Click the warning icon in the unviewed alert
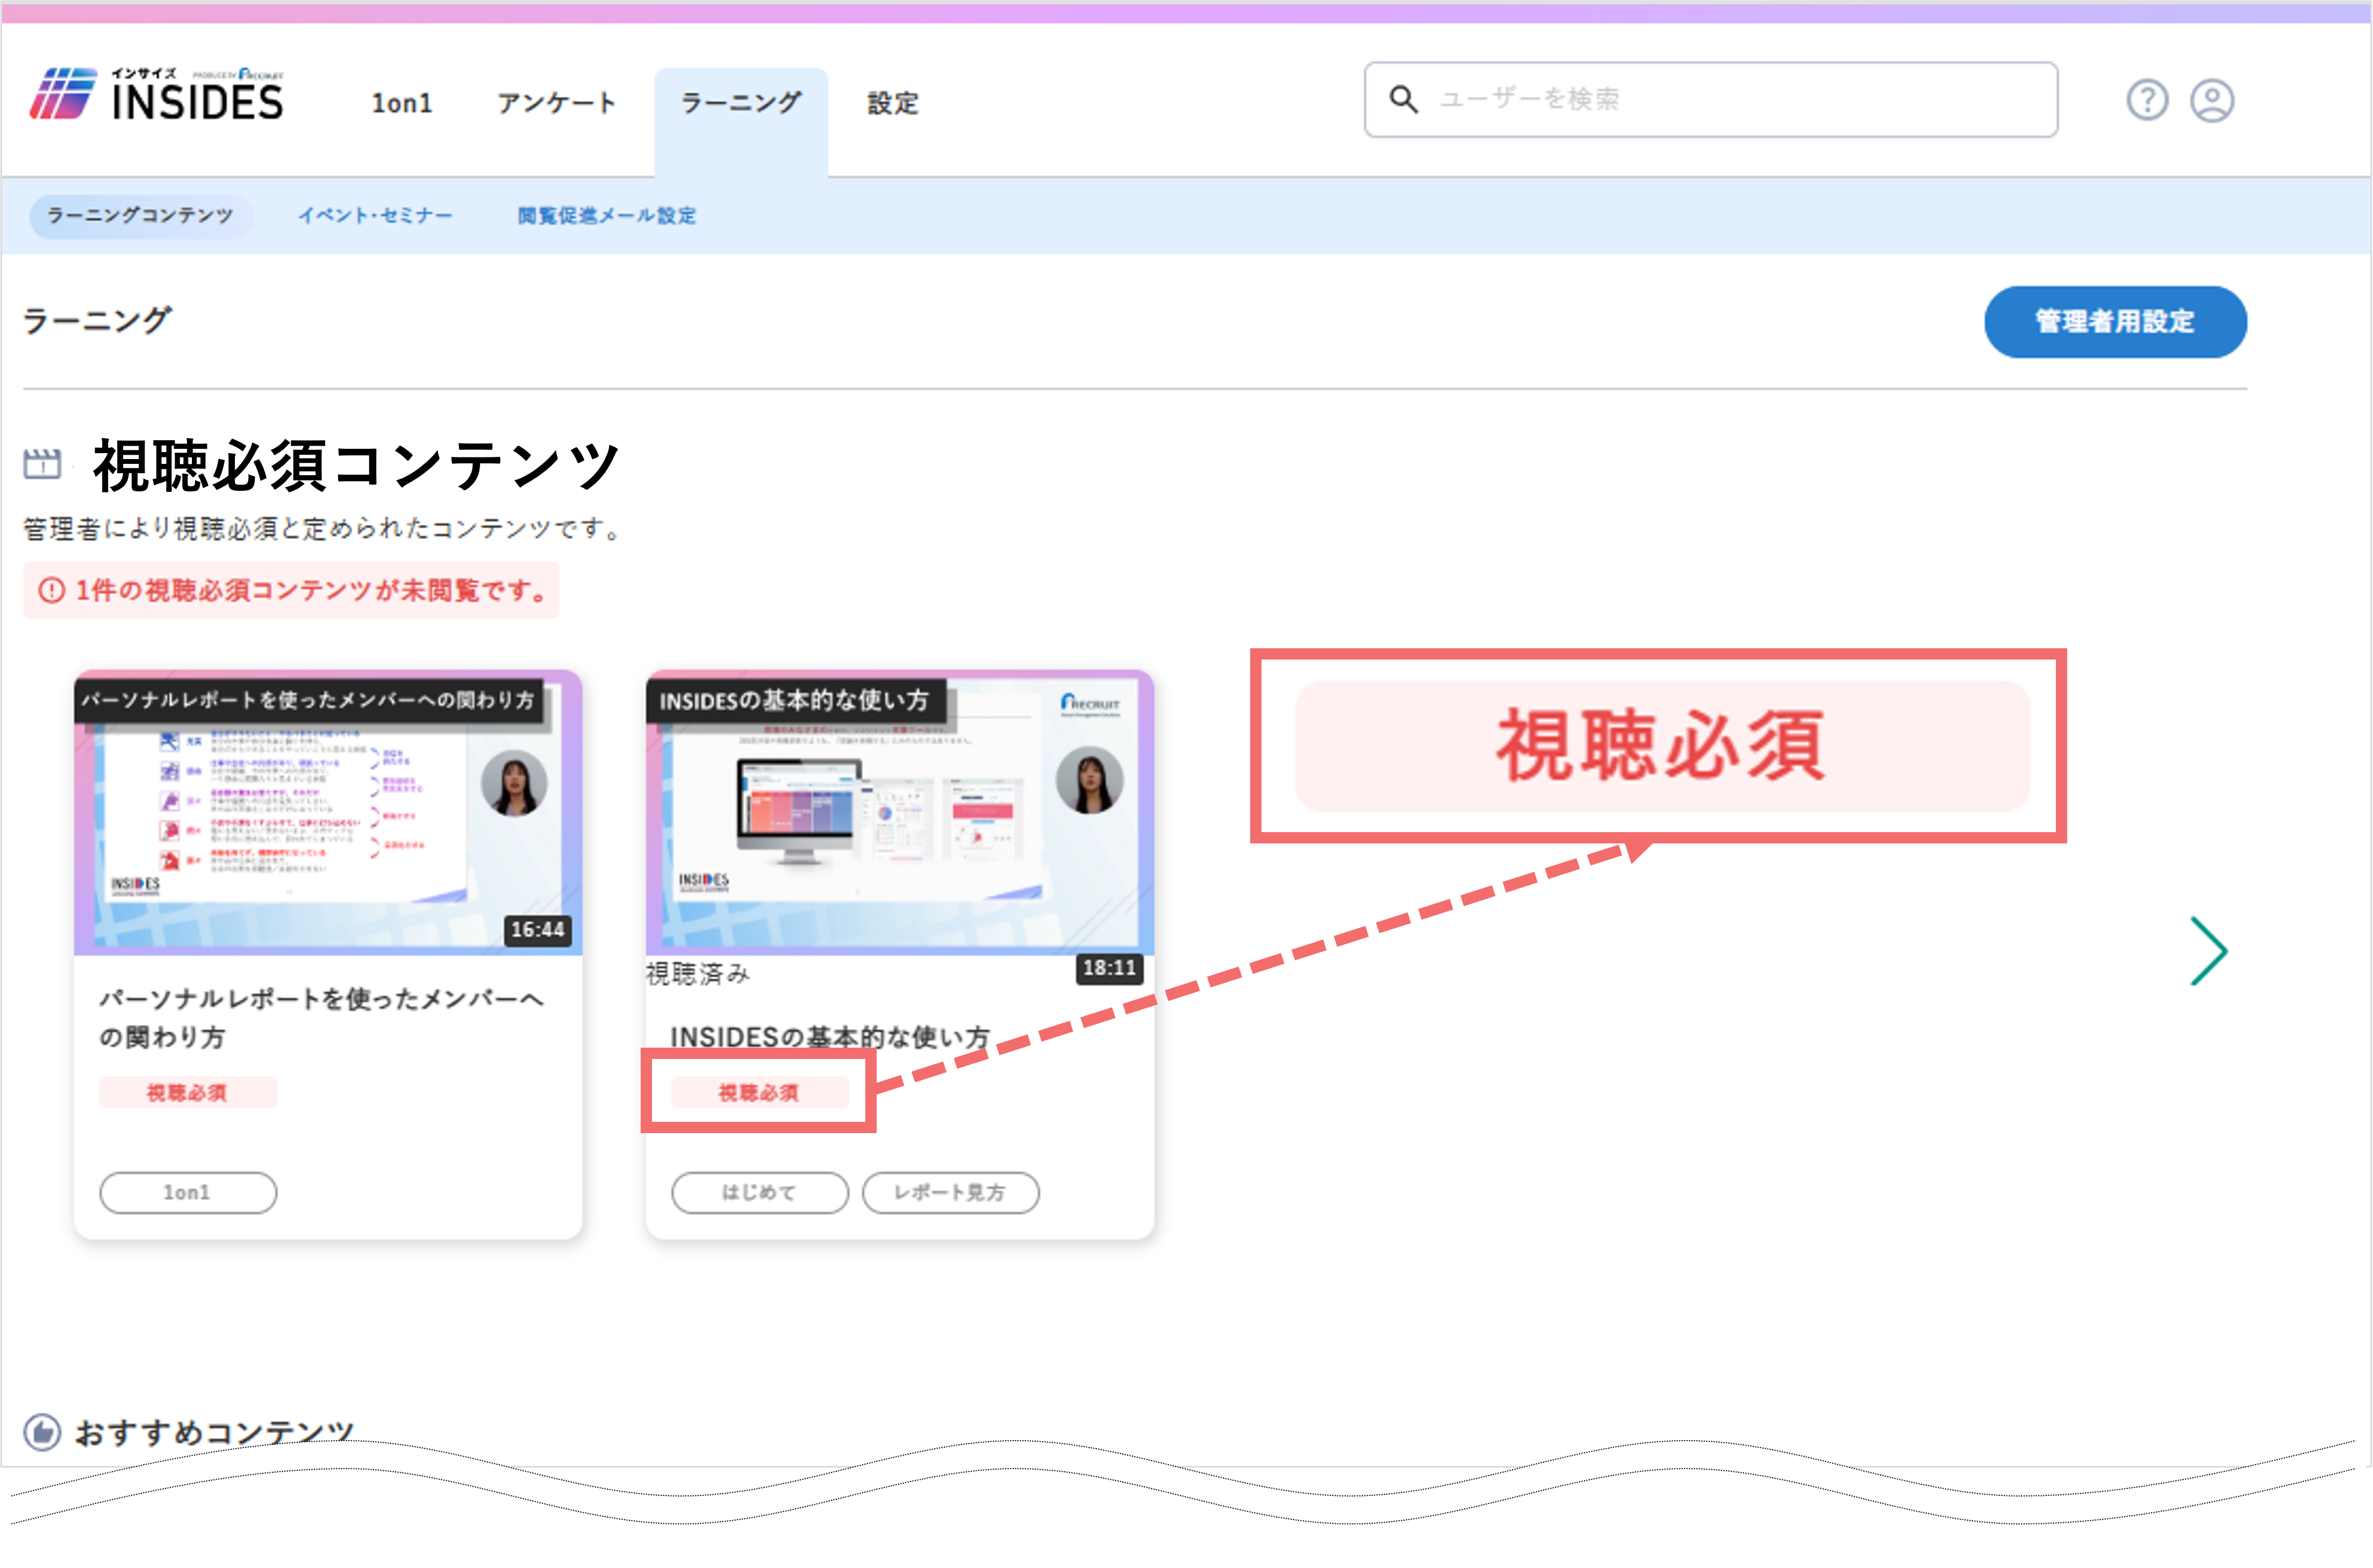The image size is (2373, 1568). 51,590
